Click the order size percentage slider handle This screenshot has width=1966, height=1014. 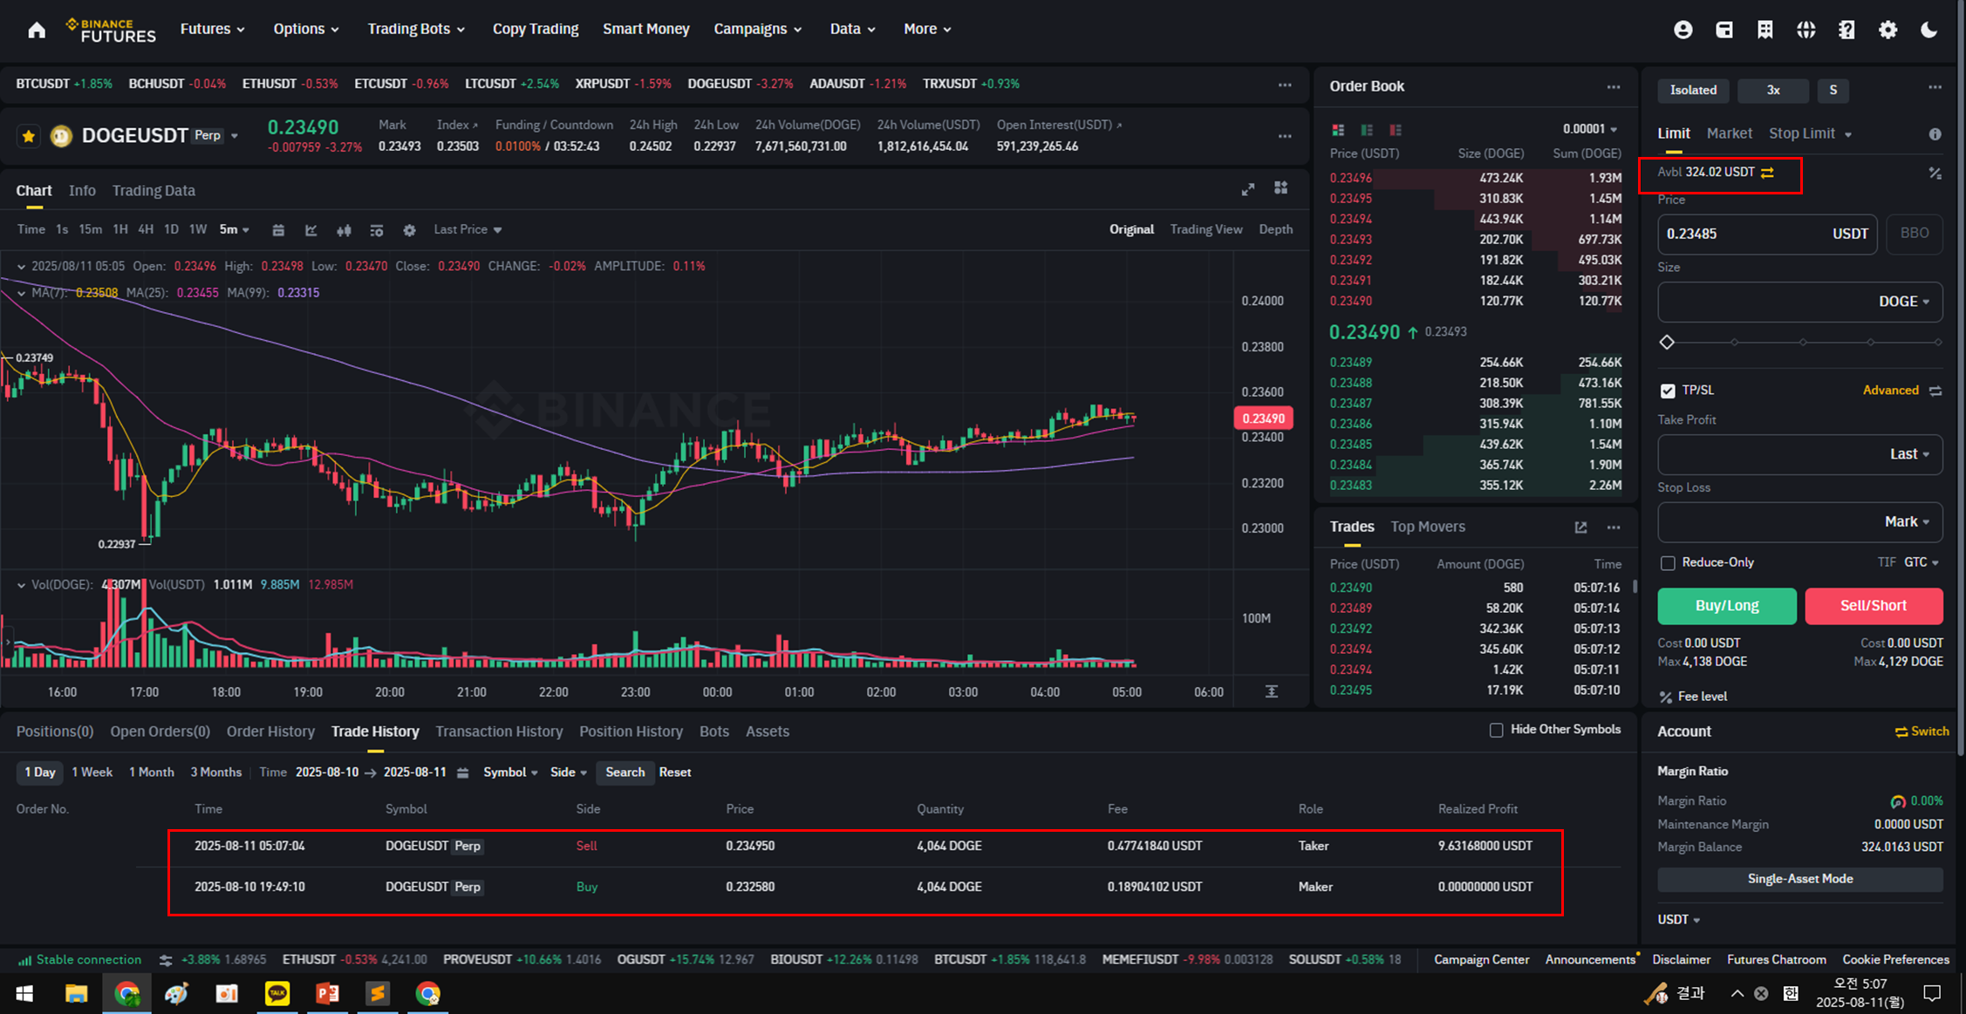[1667, 343]
